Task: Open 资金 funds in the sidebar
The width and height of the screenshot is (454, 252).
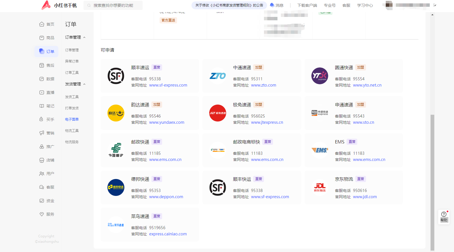Action: point(47,201)
